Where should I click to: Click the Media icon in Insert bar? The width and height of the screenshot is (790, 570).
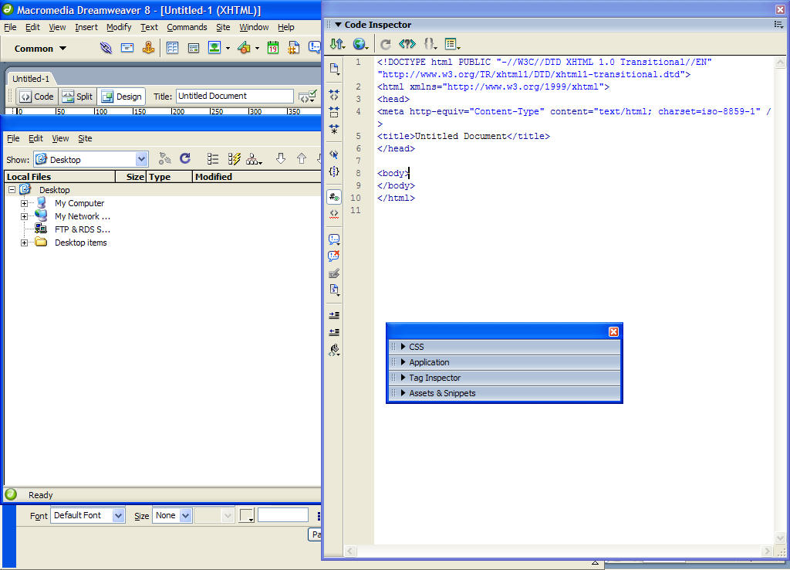point(245,48)
